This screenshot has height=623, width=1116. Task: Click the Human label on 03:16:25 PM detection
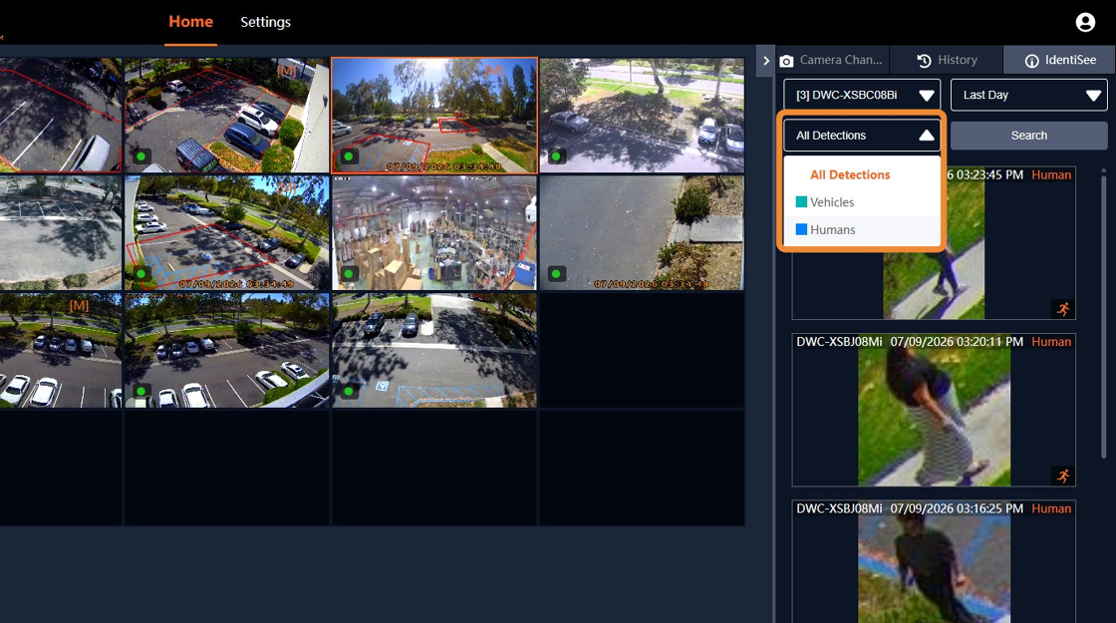1051,508
